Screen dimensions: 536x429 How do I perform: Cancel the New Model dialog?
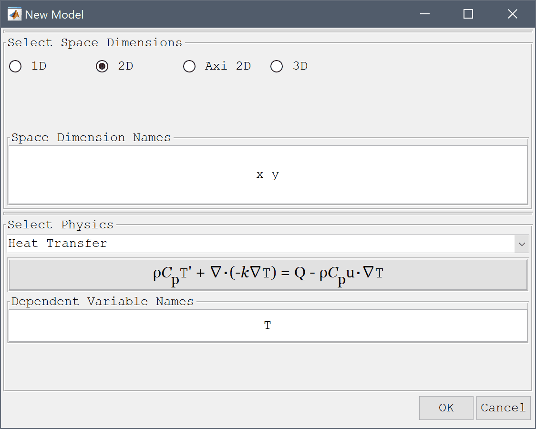[503, 408]
